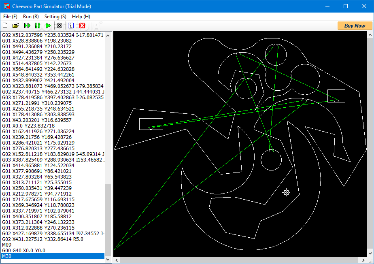Click the code list scroll-down arrow
The height and width of the screenshot is (264, 374).
coord(108,259)
